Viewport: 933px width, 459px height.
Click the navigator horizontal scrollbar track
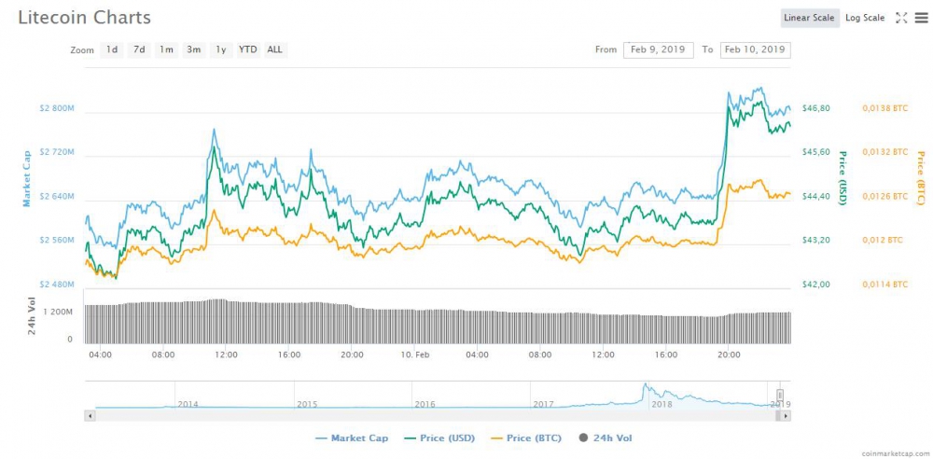coord(438,415)
